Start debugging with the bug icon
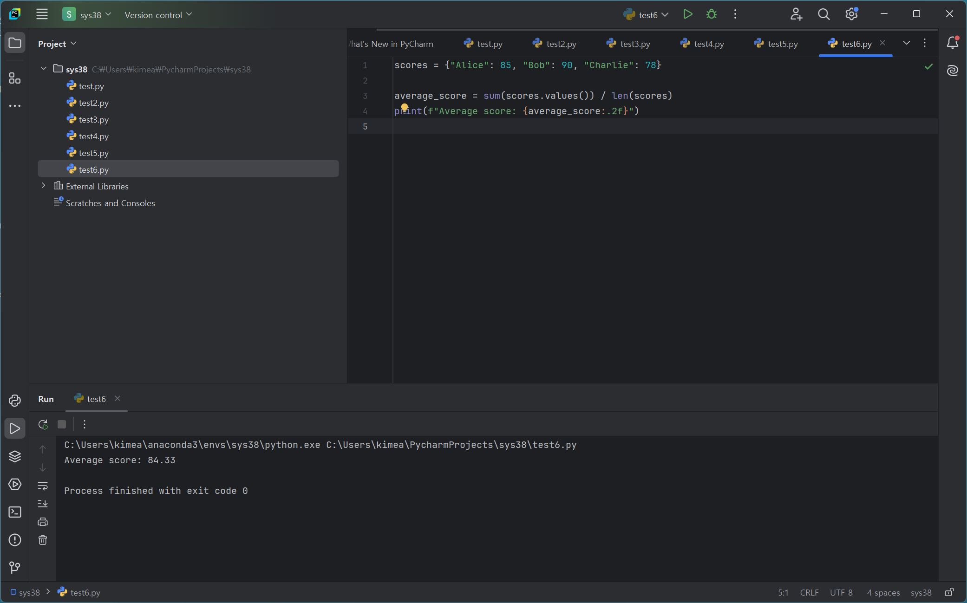967x603 pixels. (711, 14)
